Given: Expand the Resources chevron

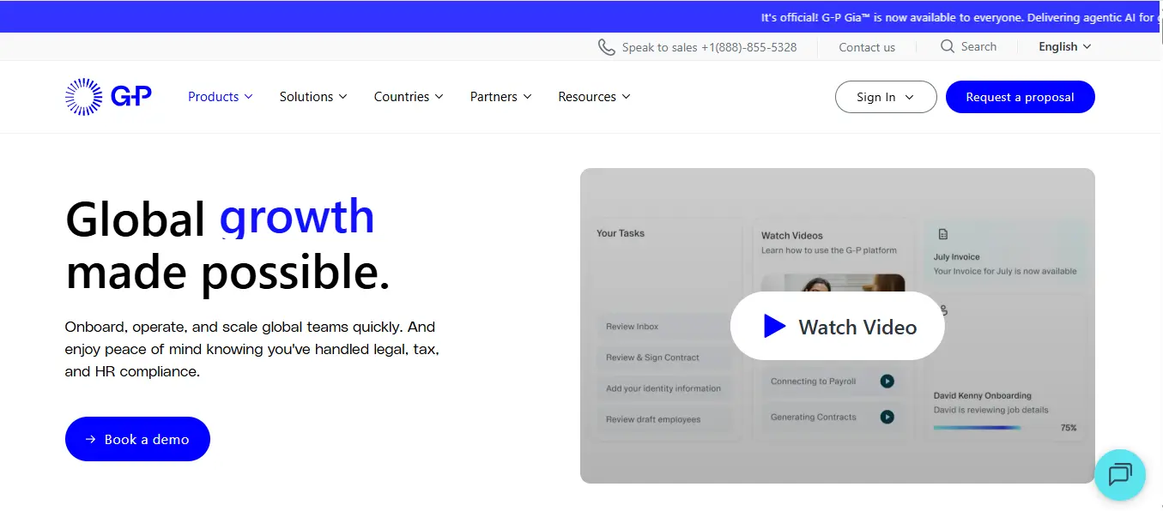Looking at the screenshot, I should [x=627, y=97].
